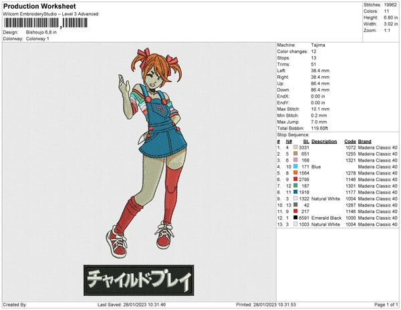Click the Production Worksheet title
401x310 pixels.
tap(39, 6)
